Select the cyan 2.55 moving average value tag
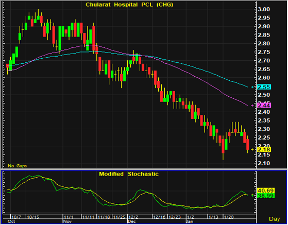The width and height of the screenshot is (288, 225). (x=264, y=87)
